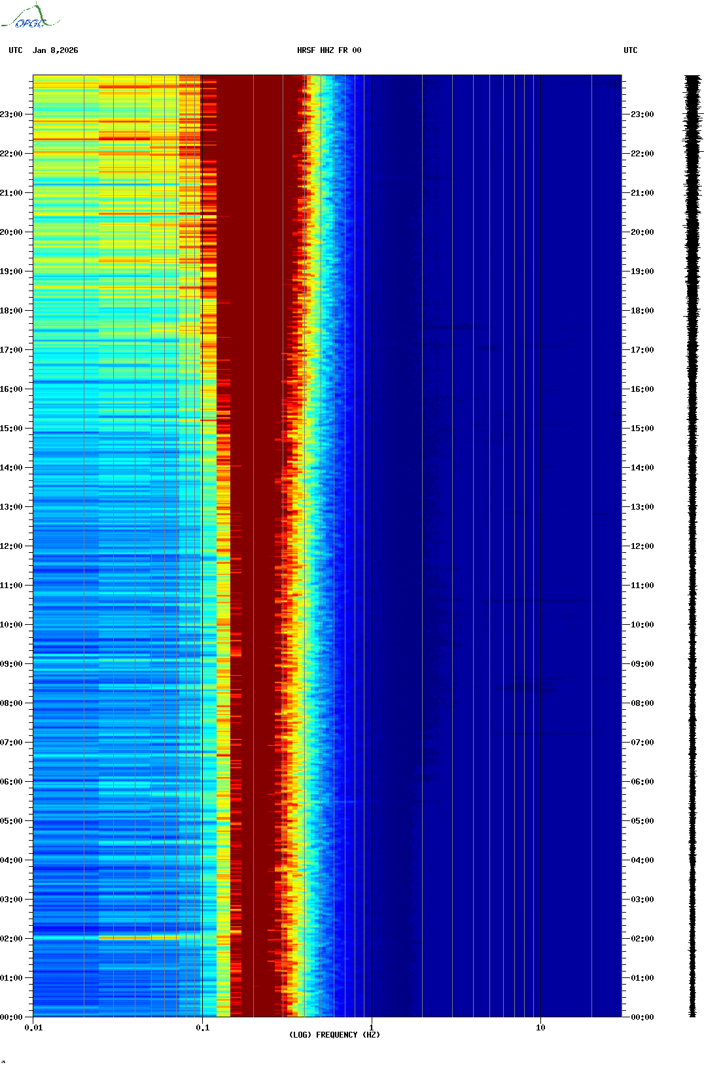Click the 1 Hz frequency tick label

tap(372, 1028)
